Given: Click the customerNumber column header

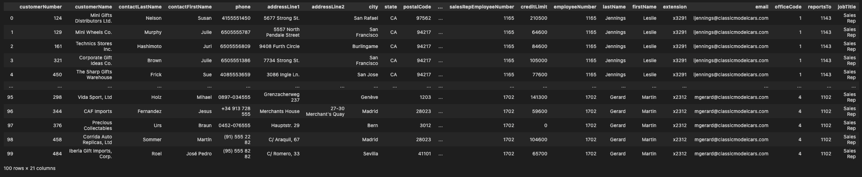Looking at the screenshot, I should click(40, 7).
